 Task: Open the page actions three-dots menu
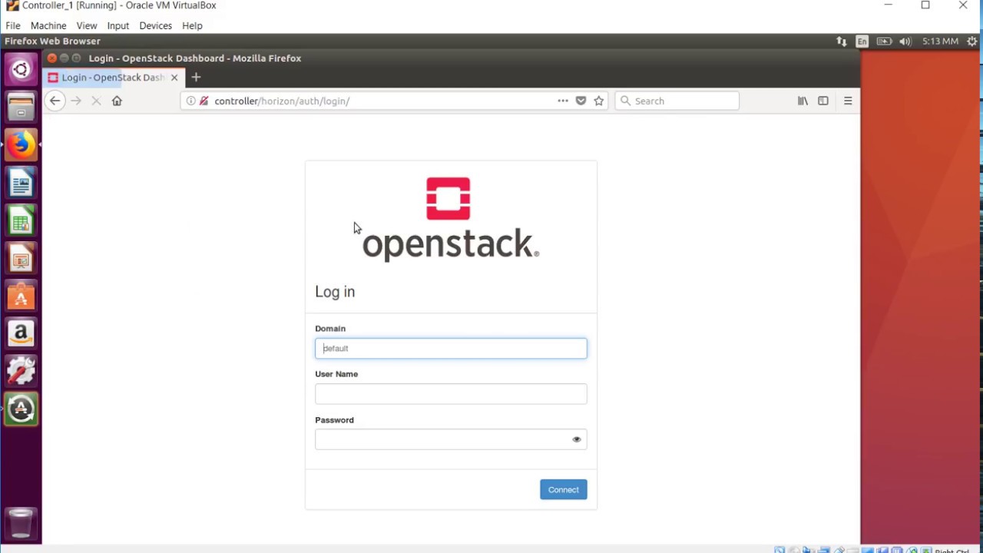click(563, 101)
